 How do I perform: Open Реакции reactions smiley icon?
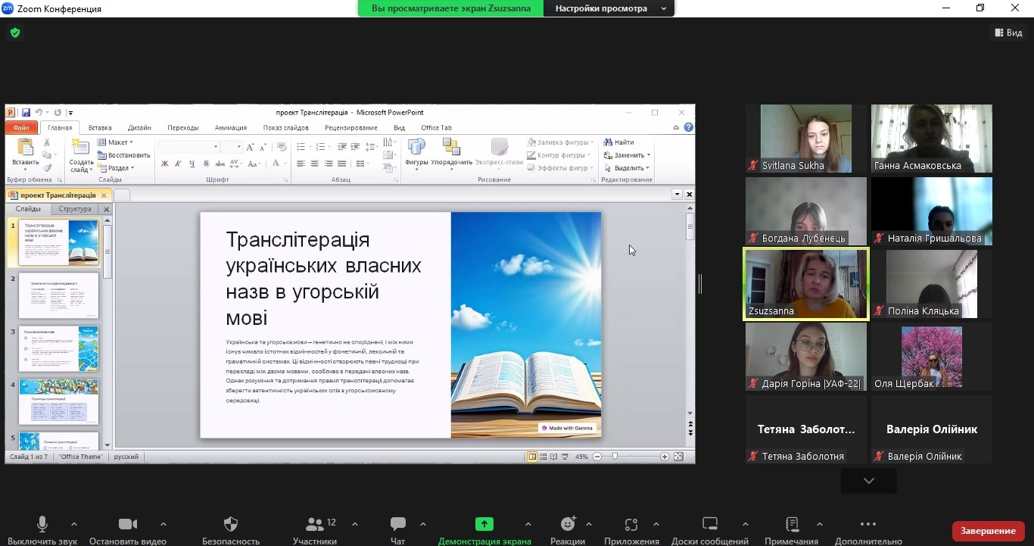point(568,524)
